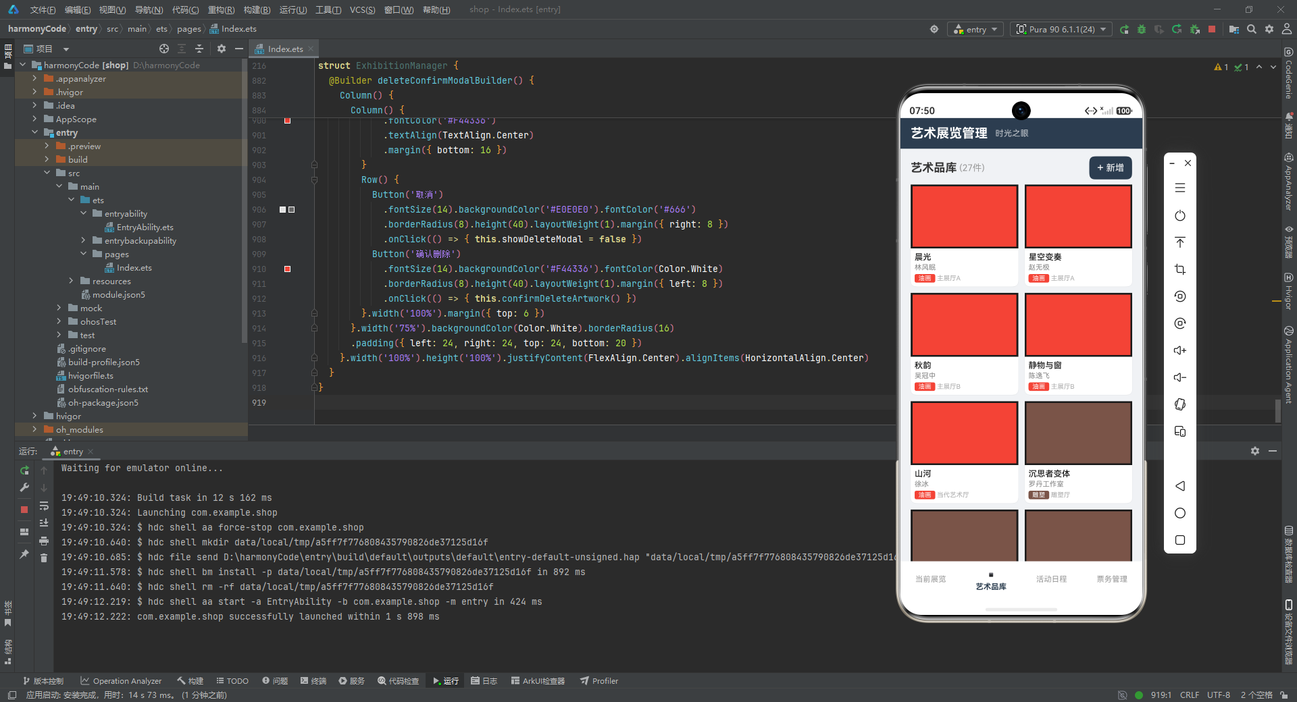Rerun entry from the Run panel
The height and width of the screenshot is (702, 1297).
pyautogui.click(x=24, y=470)
